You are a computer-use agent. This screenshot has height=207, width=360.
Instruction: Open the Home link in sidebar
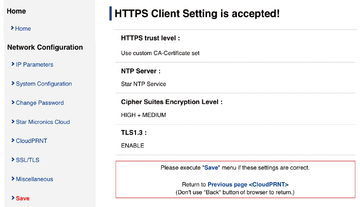[23, 29]
